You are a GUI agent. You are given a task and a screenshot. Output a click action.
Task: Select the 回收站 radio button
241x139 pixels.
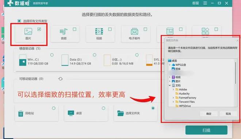(54, 108)
